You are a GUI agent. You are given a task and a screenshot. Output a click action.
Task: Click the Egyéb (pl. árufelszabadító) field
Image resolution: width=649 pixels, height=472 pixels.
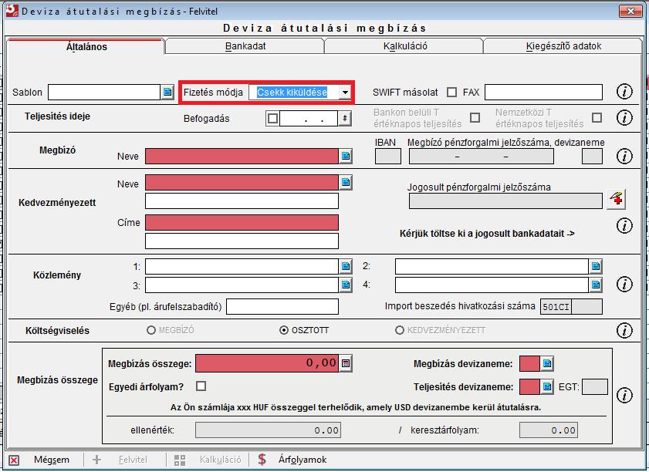coord(282,306)
